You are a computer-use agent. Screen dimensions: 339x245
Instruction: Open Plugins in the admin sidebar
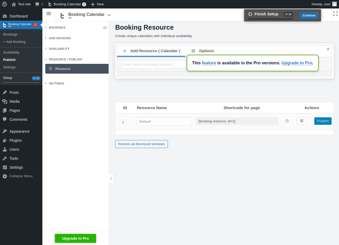click(15, 140)
